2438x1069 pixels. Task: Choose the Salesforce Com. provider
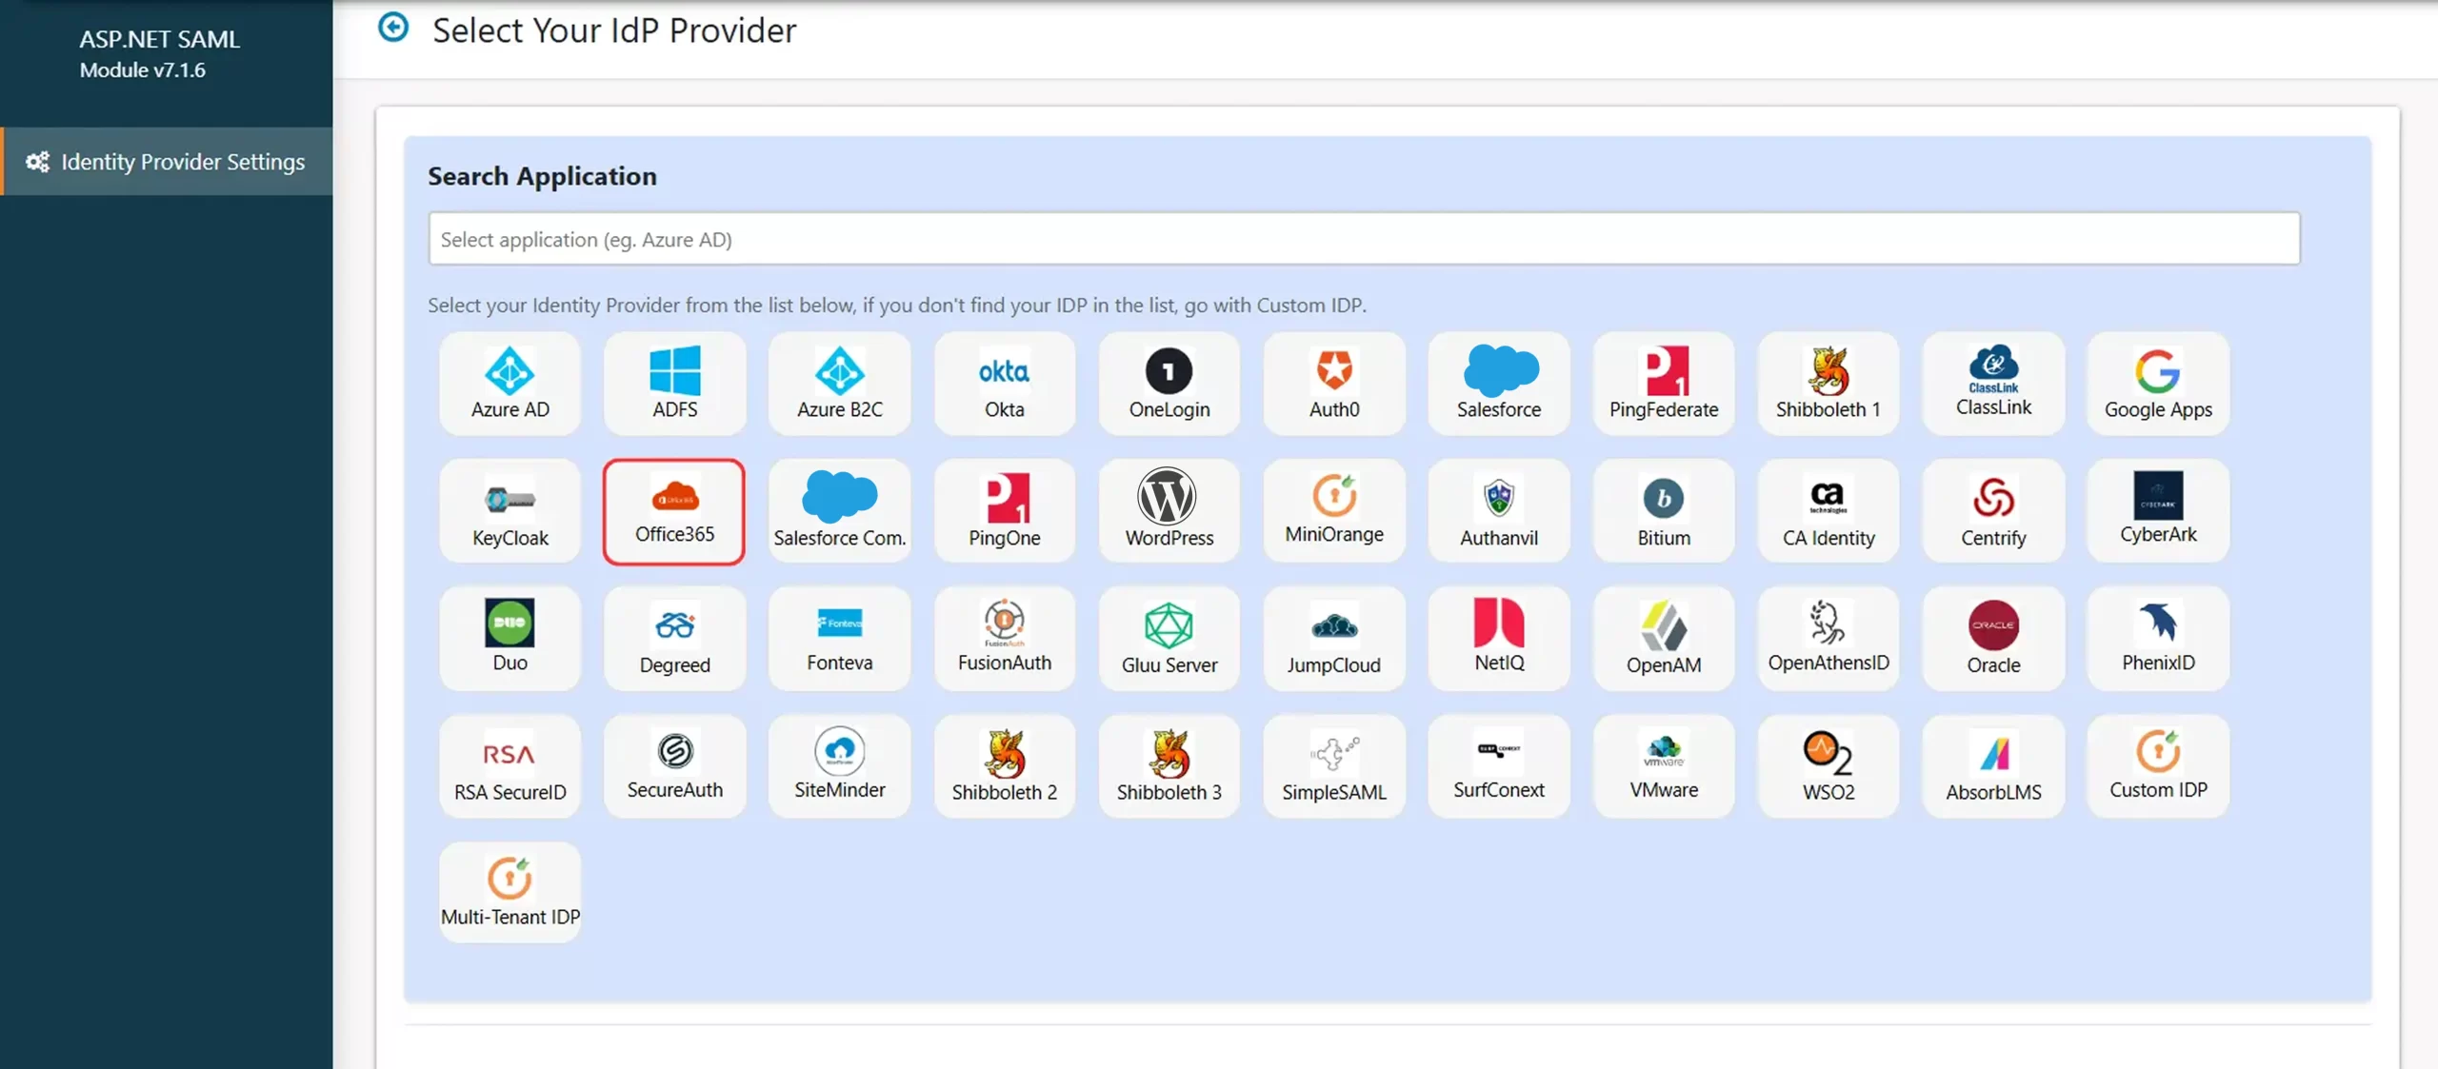tap(839, 511)
